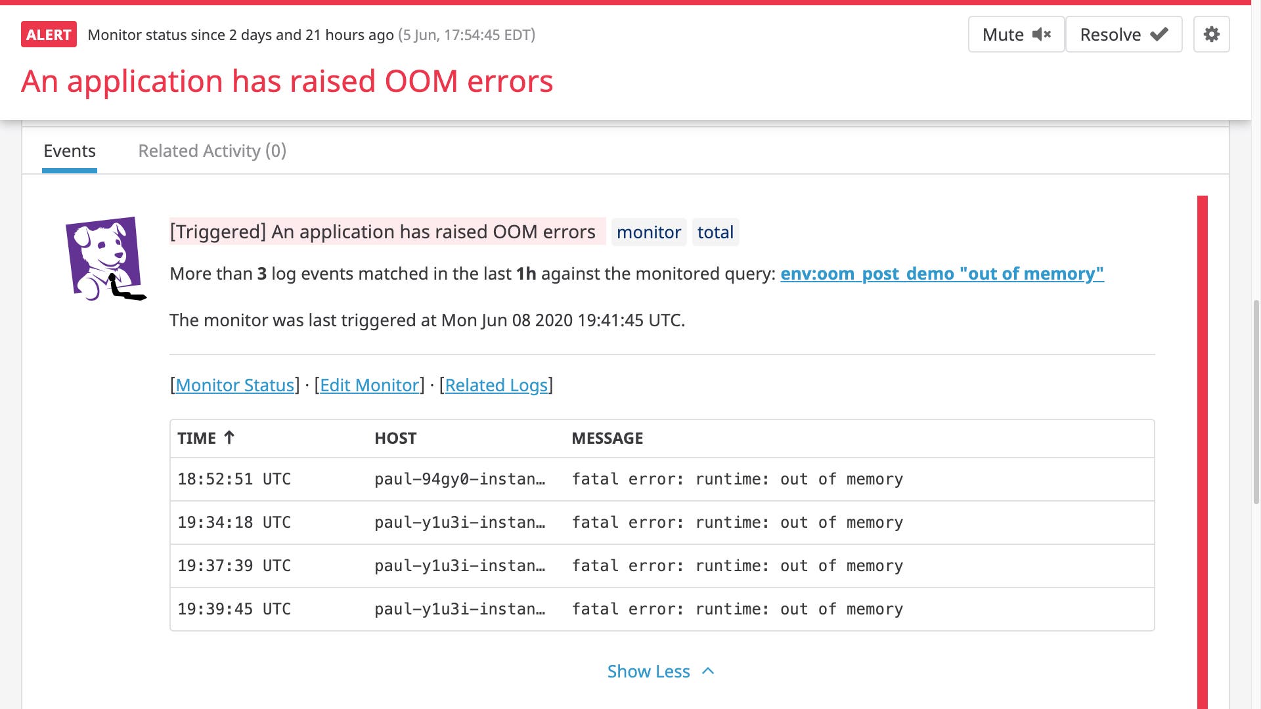The width and height of the screenshot is (1261, 709).
Task: Select the Events tab
Action: tap(70, 150)
